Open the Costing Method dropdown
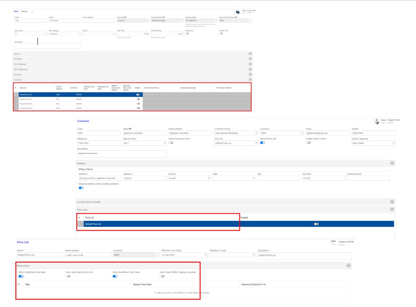The height and width of the screenshot is (307, 416). coord(182,20)
